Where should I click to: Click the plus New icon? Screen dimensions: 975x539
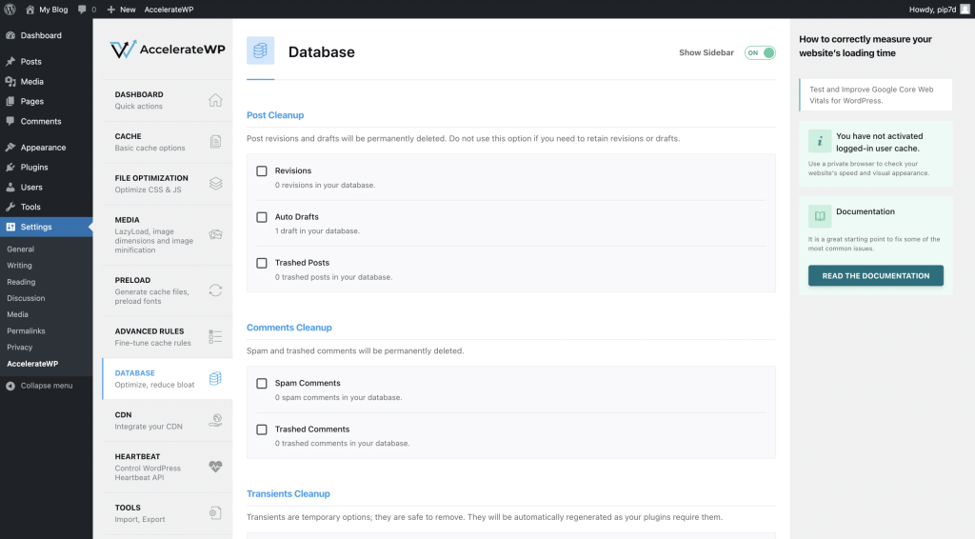tap(110, 10)
